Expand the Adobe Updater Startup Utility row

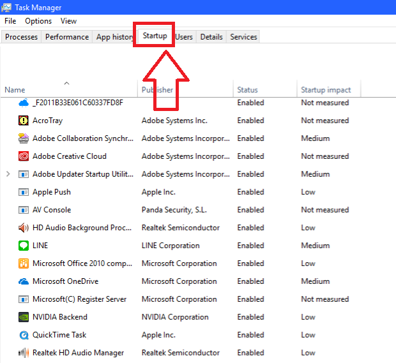(8, 174)
